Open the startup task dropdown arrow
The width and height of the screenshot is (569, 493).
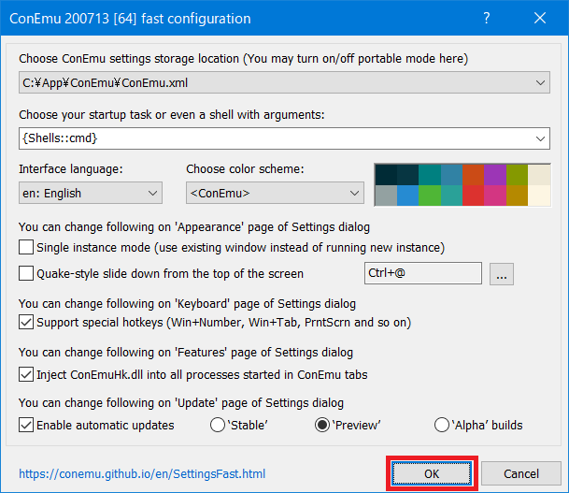540,138
